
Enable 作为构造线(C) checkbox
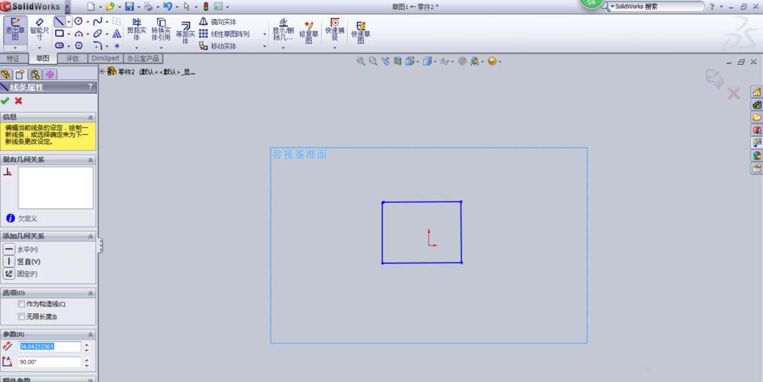pyautogui.click(x=21, y=303)
